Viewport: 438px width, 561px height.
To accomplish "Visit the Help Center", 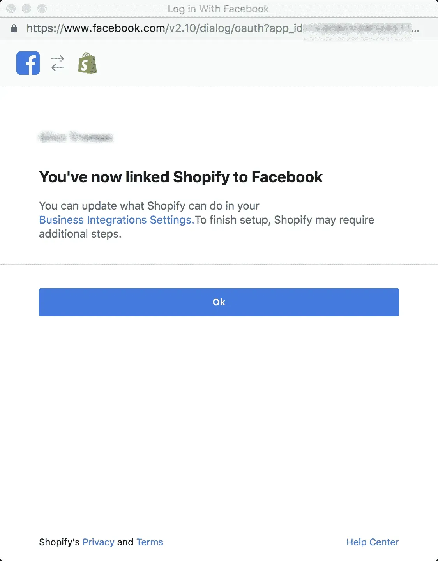I will pyautogui.click(x=372, y=542).
